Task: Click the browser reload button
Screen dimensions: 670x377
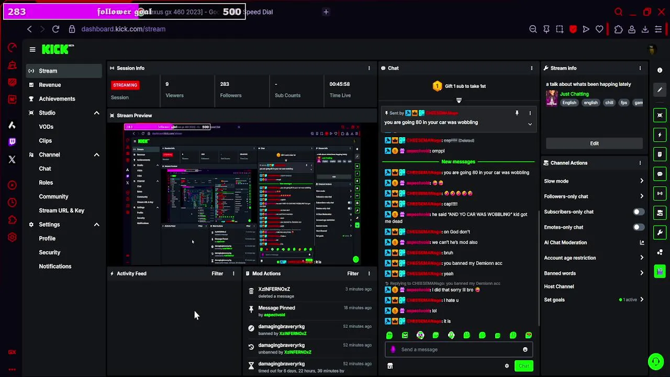Action: [55, 29]
